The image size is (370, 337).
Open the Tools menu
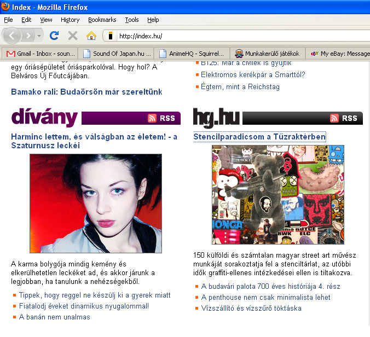click(132, 20)
